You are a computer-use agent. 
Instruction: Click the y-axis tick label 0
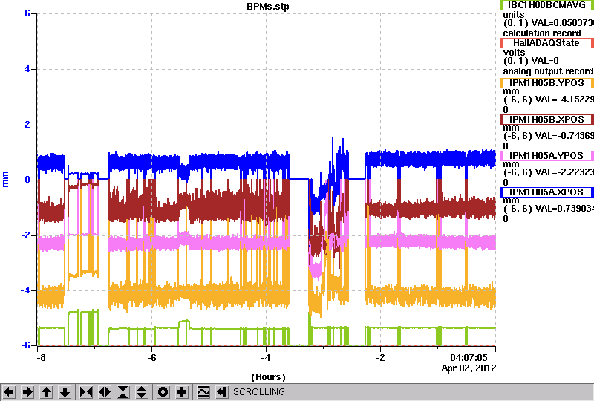click(x=27, y=180)
